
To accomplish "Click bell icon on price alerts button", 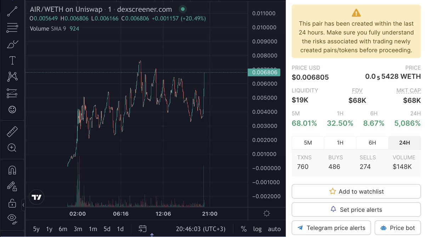I will tap(333, 209).
